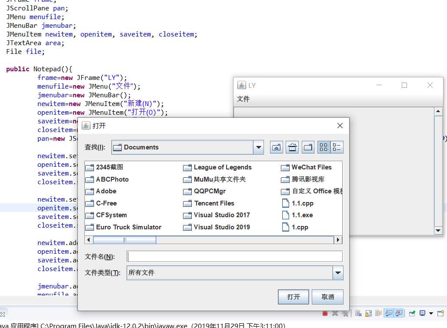Select the 1.1.exe file
Image resolution: width=447 pixels, height=328 pixels.
tap(297, 215)
